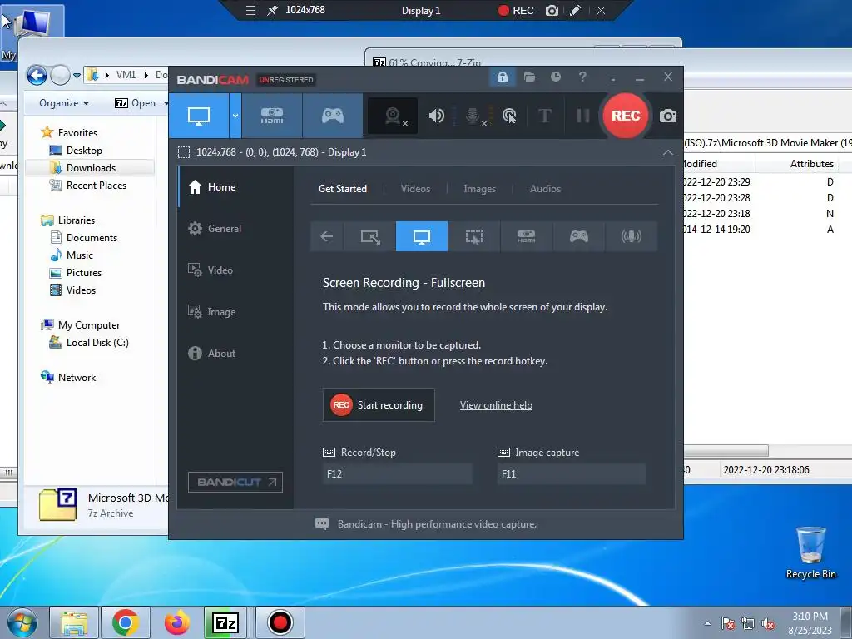Viewport: 852px width, 639px height.
Task: Select fullscreen recording mode icon in Get Started
Action: click(x=422, y=236)
